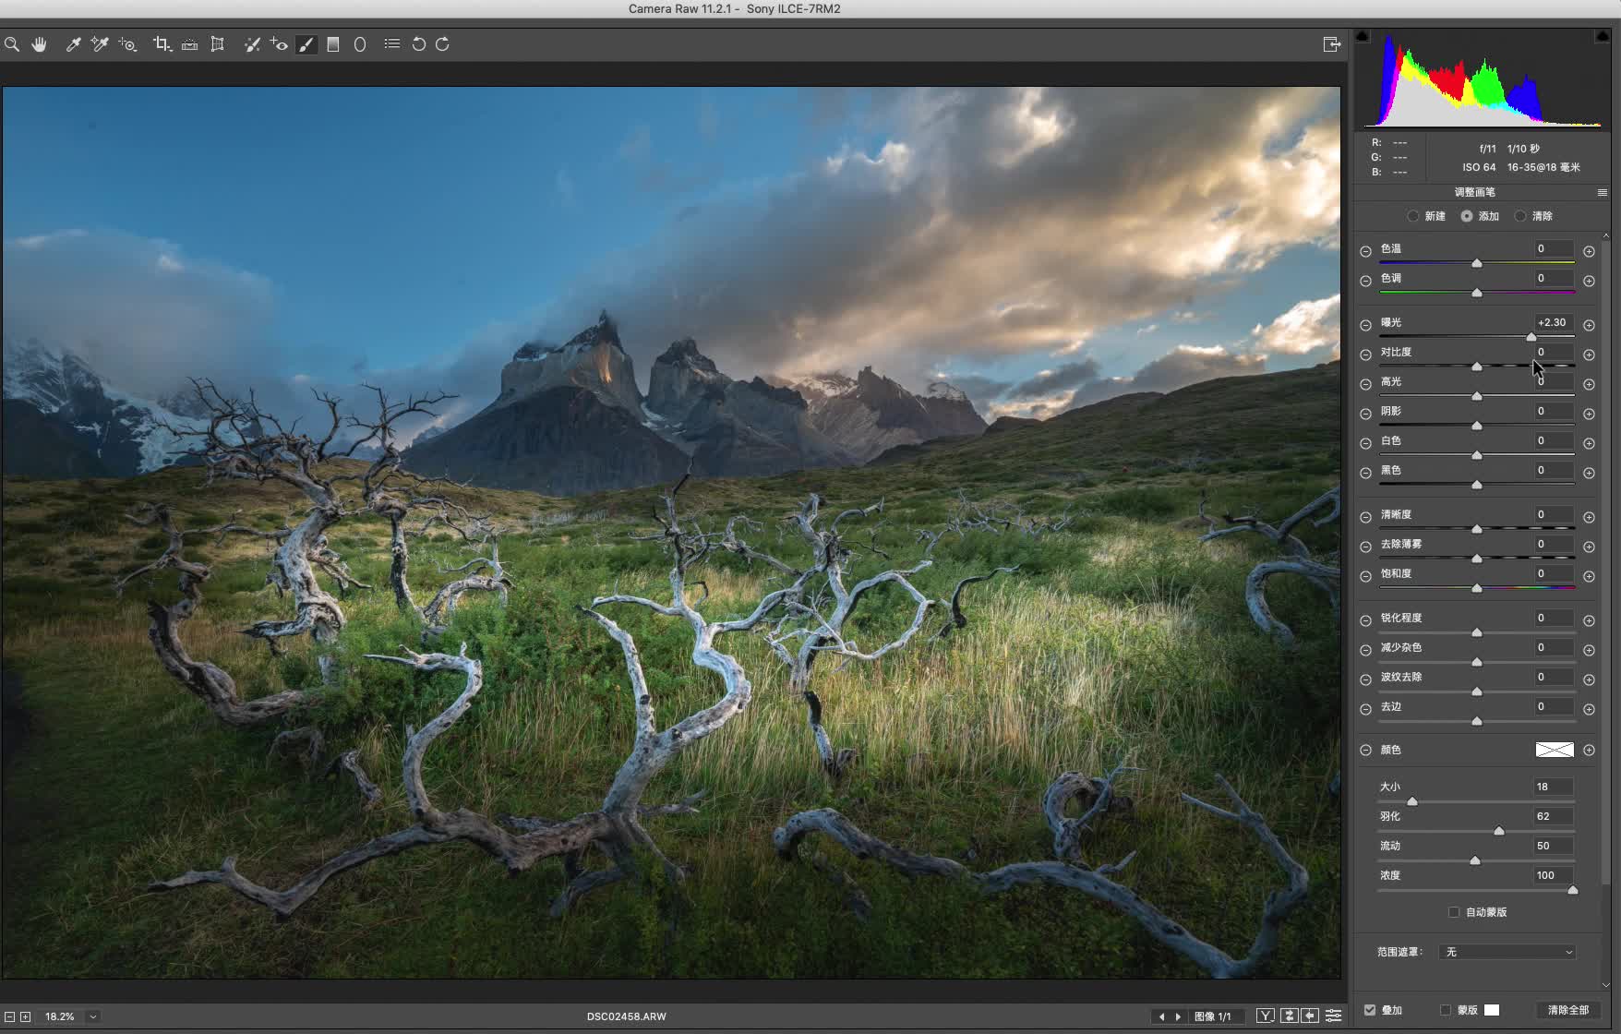The image size is (1621, 1034).
Task: Click the 流动 slider handle
Action: 1475,860
